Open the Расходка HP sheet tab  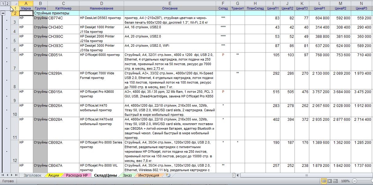pos(77,175)
